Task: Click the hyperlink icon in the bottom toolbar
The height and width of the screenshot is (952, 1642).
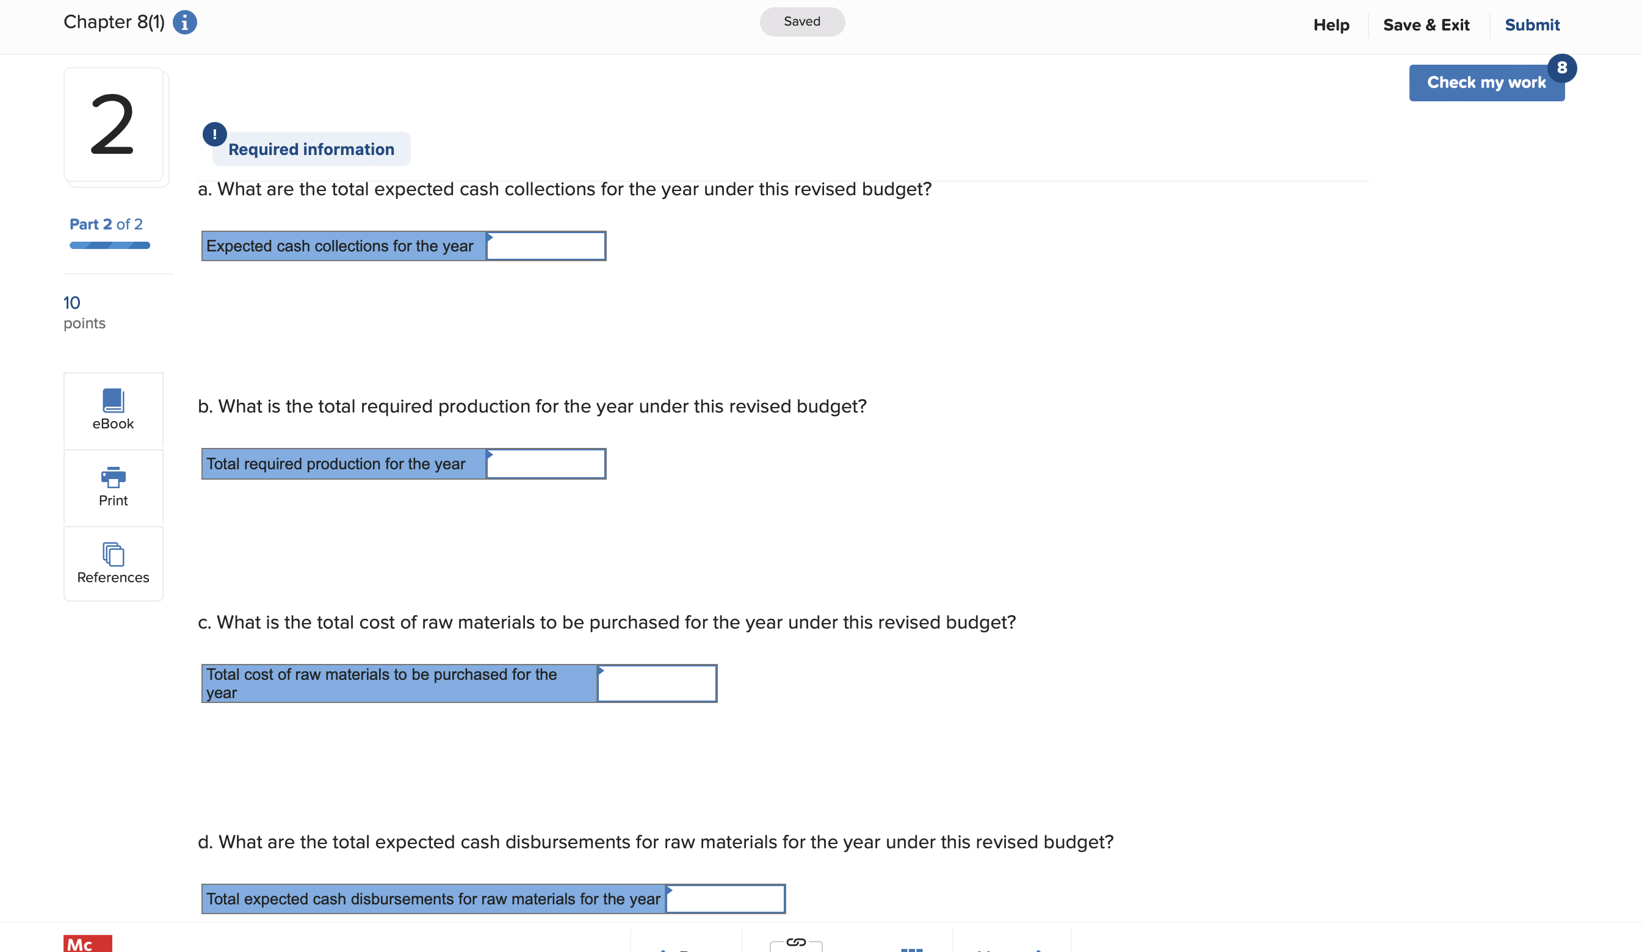Action: tap(795, 943)
